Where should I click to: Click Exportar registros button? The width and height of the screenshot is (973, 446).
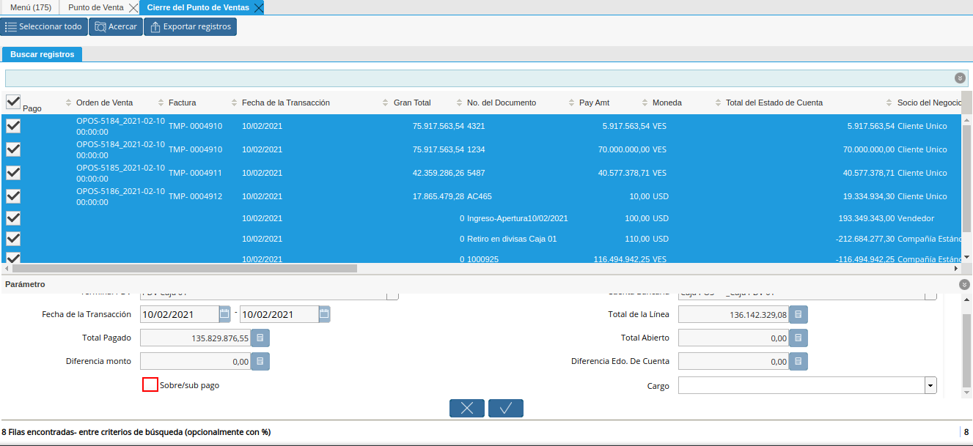(x=190, y=27)
